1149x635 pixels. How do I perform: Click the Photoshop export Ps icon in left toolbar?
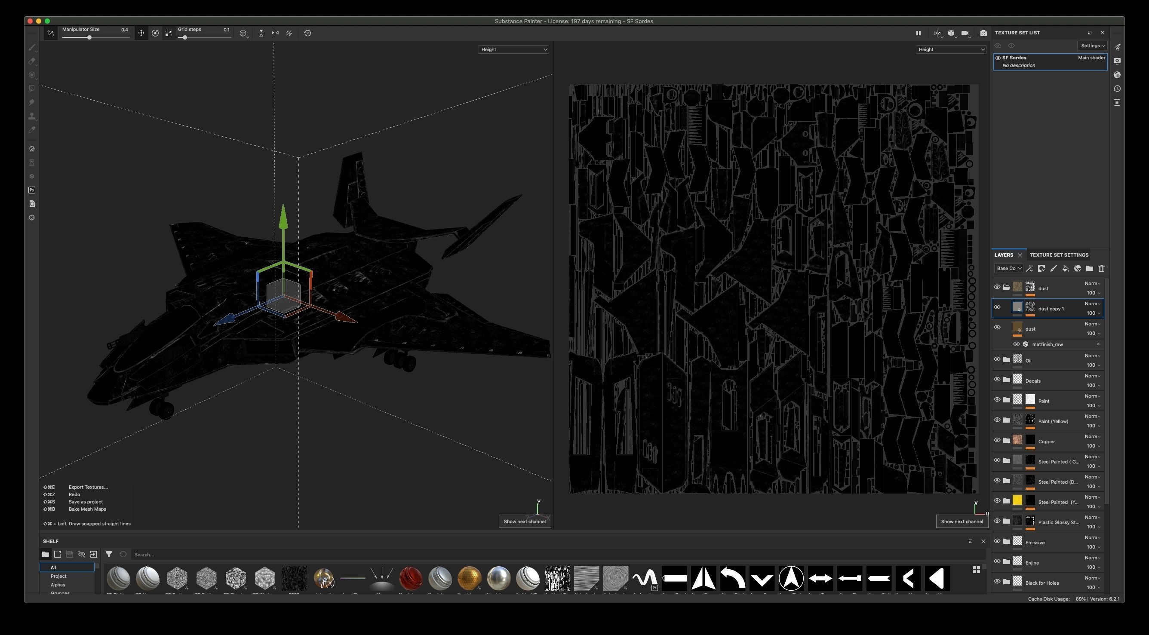pyautogui.click(x=32, y=190)
